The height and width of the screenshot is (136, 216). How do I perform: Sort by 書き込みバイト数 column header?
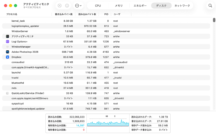tap(64, 14)
